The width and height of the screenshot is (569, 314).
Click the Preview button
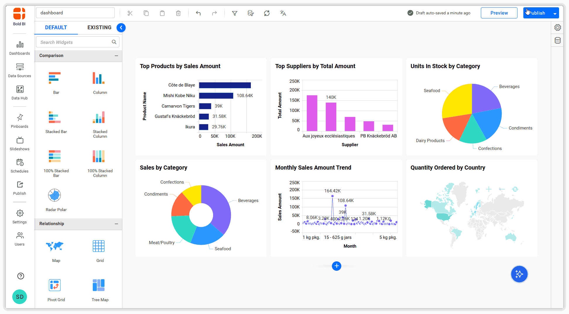[x=499, y=13]
